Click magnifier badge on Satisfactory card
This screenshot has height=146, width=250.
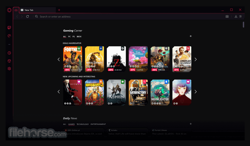(145, 82)
